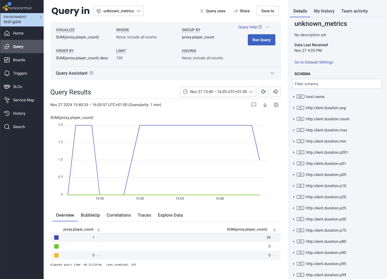Open the time range picker dropdown
387x279 pixels.
(218, 92)
